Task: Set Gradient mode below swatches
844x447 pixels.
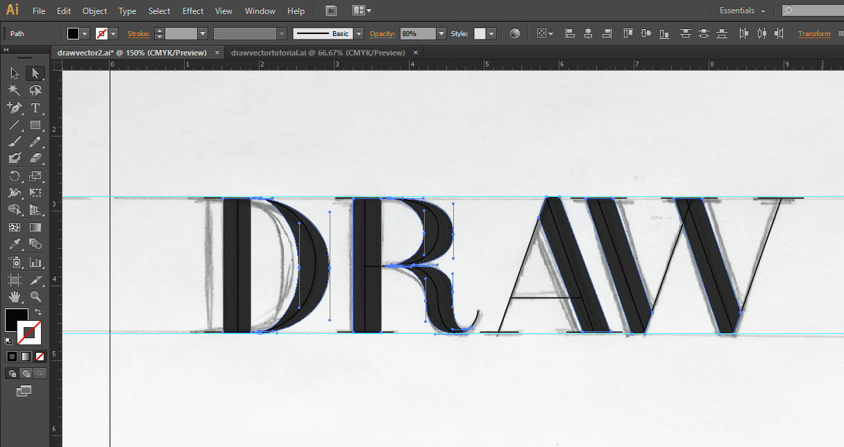Action: point(26,356)
